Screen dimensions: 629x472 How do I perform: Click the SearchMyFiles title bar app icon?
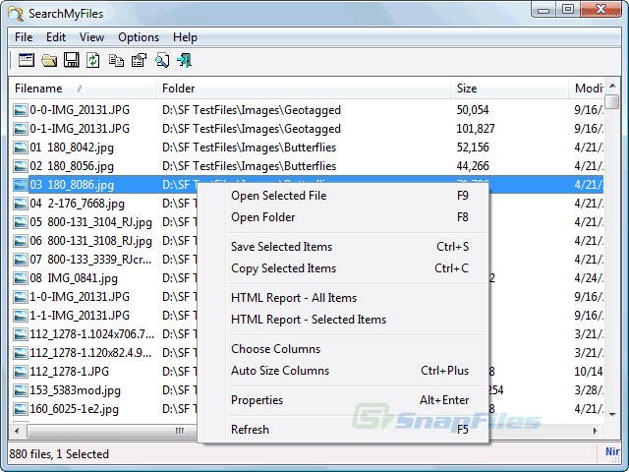point(16,14)
